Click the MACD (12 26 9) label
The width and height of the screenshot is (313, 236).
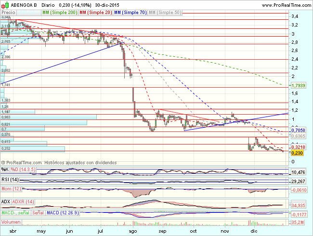tap(63, 213)
